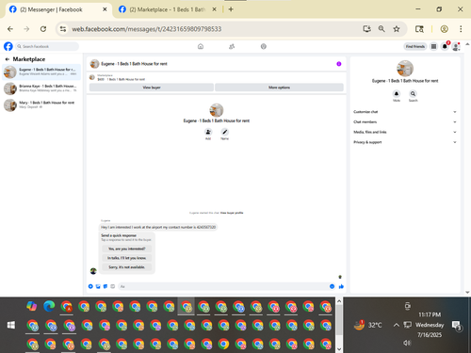Open Eugene's conversation in the chat list
This screenshot has width=471, height=353.
coord(41,72)
